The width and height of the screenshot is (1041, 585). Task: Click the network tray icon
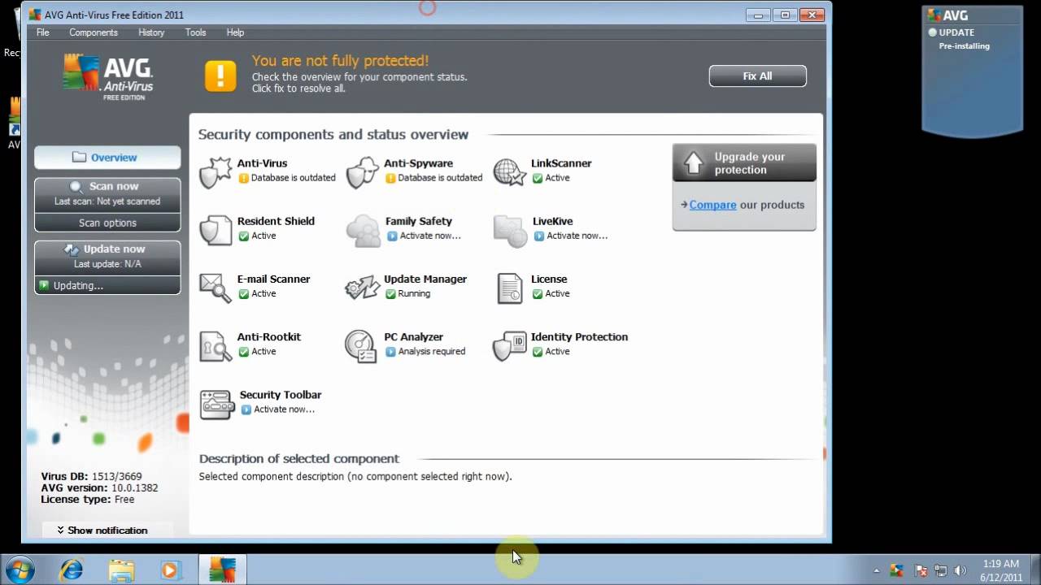tap(941, 570)
